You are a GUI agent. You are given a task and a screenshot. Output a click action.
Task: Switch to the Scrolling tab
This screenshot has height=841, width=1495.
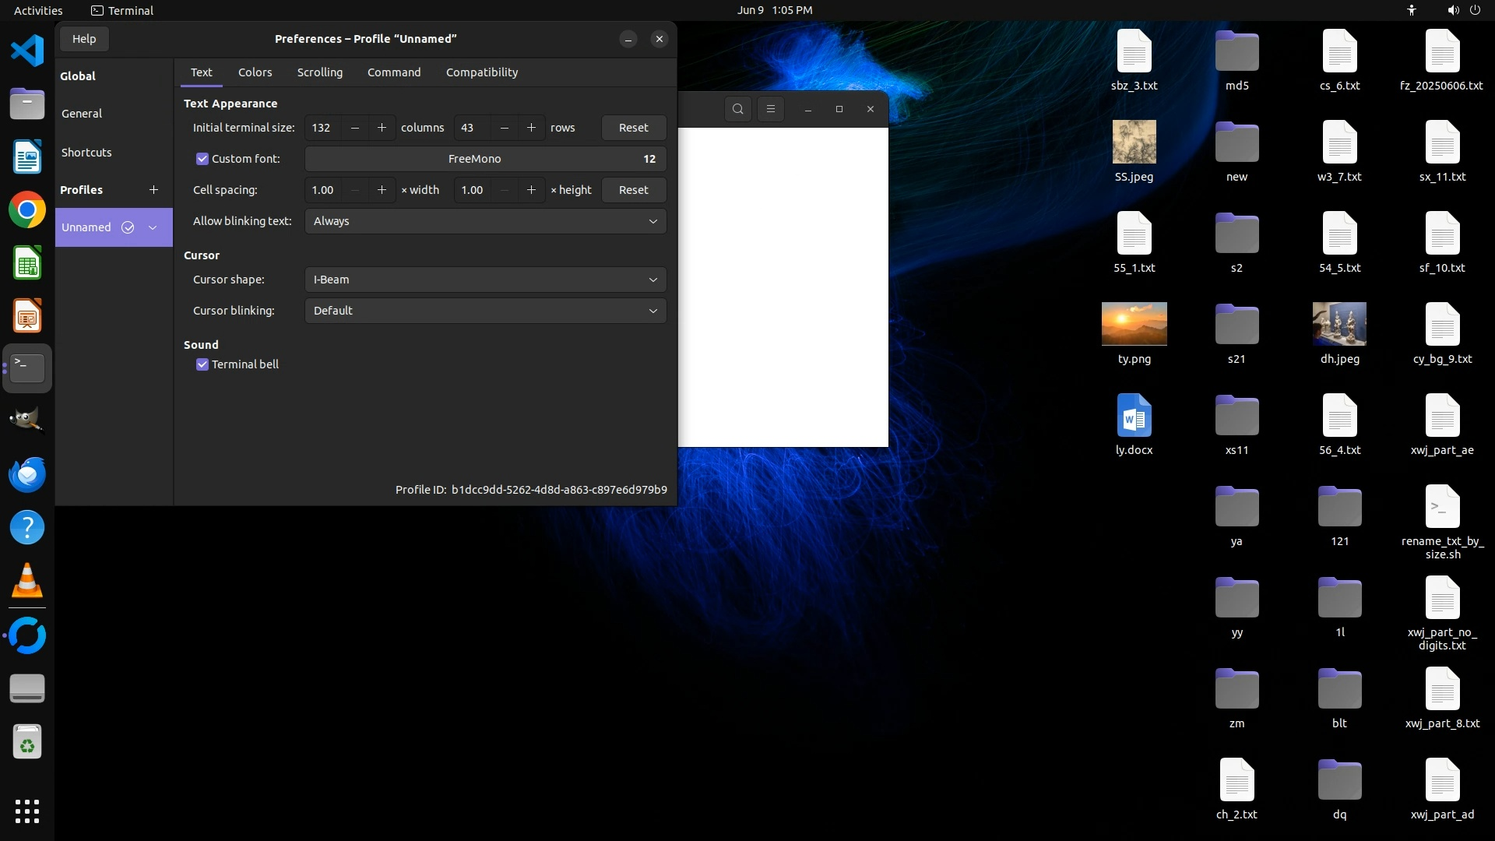[x=319, y=72]
